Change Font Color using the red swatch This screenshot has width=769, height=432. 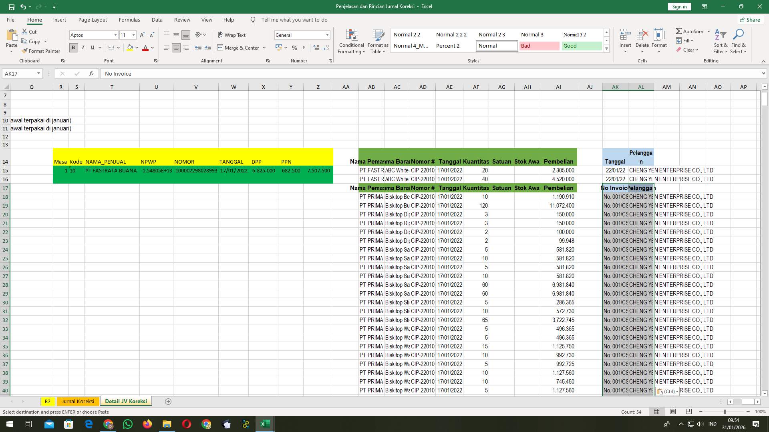(x=146, y=48)
